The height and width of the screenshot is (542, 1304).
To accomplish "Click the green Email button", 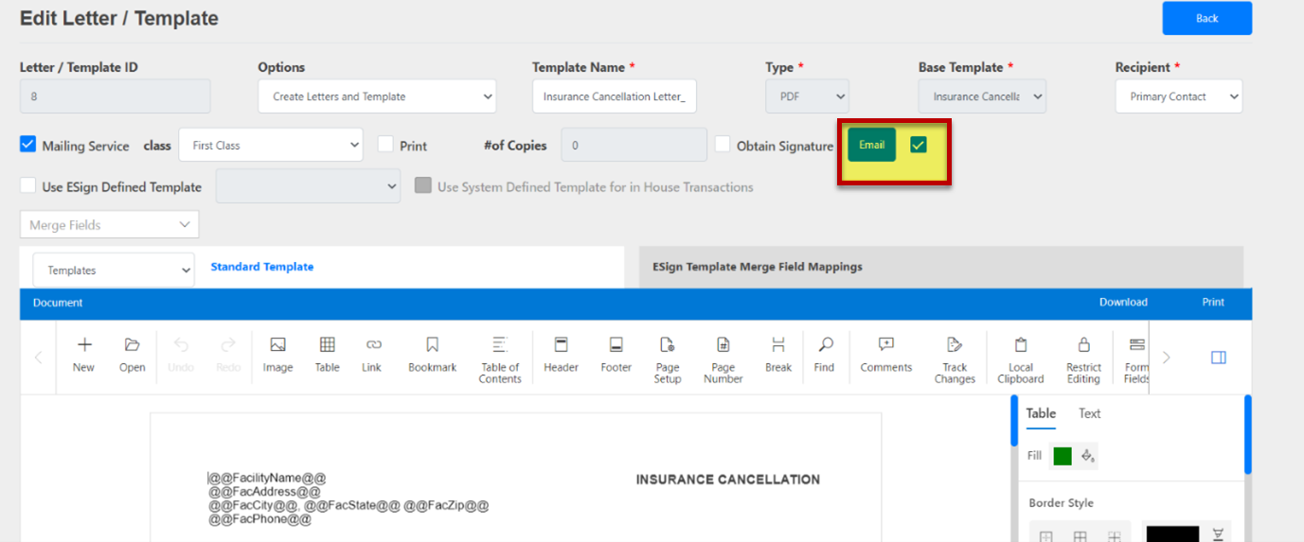I will tap(871, 145).
